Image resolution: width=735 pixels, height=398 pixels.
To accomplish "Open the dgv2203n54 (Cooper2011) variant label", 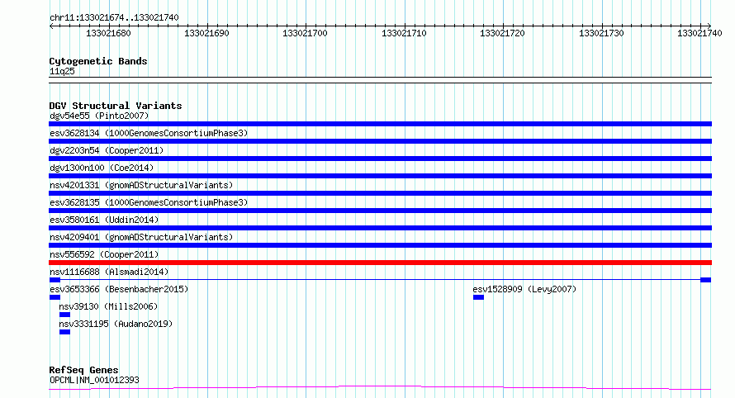I will coord(107,150).
